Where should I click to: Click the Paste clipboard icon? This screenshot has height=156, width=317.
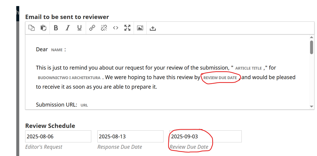click(x=43, y=28)
